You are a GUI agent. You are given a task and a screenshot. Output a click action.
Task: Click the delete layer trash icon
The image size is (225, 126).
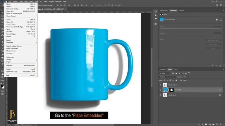click(220, 125)
